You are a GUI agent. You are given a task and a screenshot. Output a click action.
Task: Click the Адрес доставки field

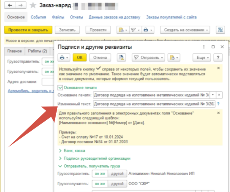pos(48,82)
